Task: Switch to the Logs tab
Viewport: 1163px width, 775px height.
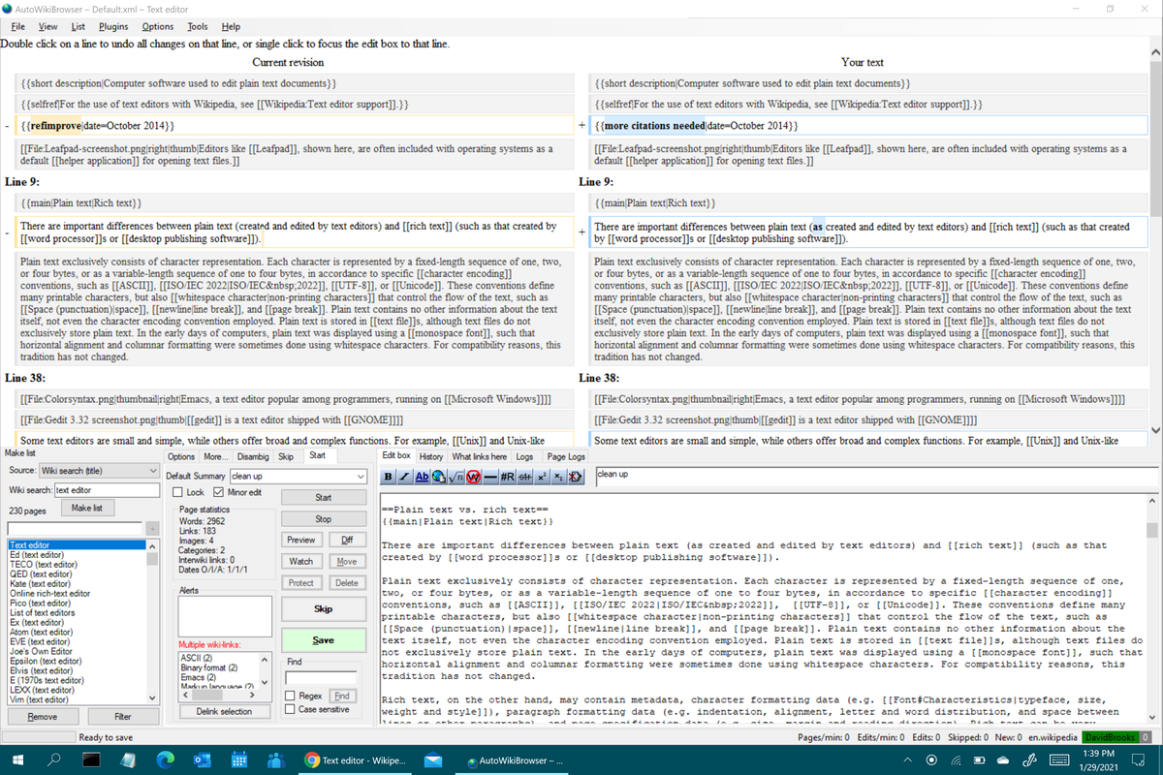Action: coord(524,456)
